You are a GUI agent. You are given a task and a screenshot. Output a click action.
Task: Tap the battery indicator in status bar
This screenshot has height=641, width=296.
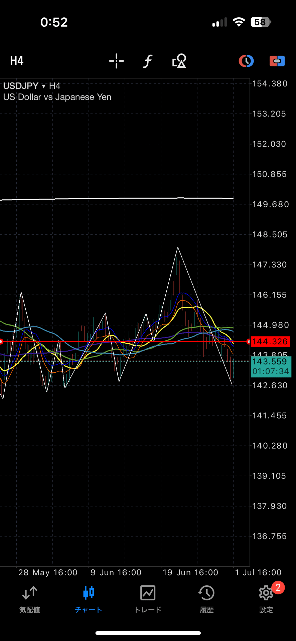[261, 22]
